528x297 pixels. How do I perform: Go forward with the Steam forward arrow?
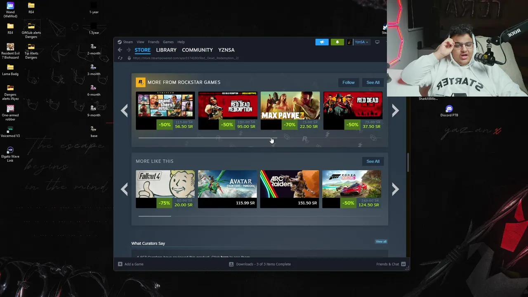tap(128, 50)
